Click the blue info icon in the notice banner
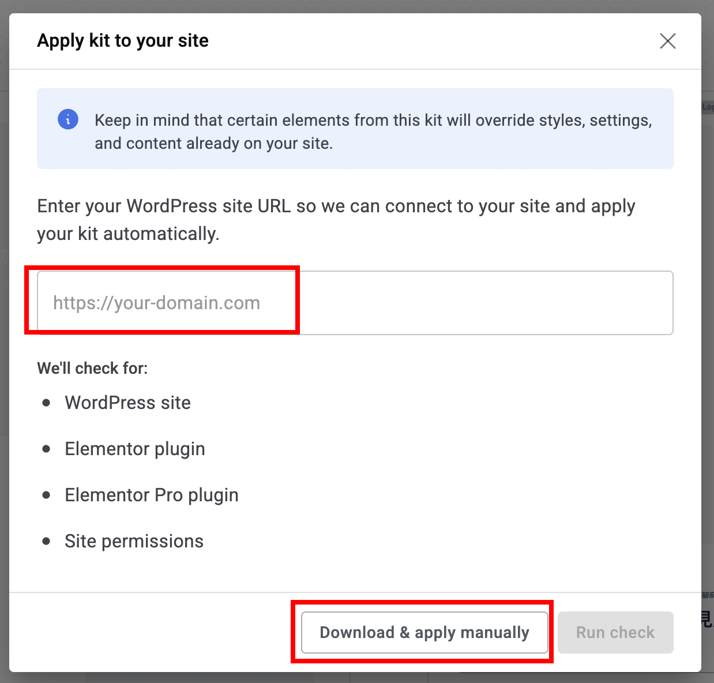 click(68, 120)
